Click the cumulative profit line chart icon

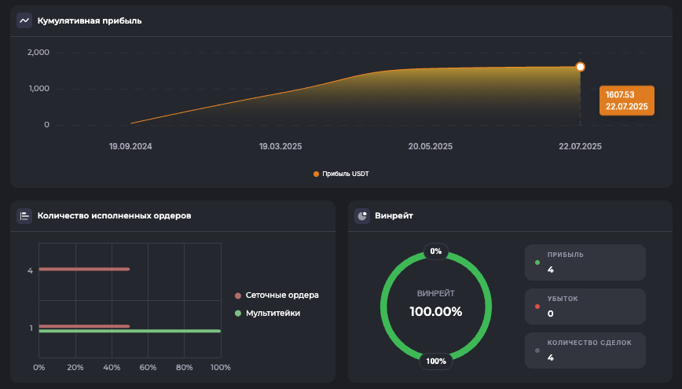coord(24,20)
